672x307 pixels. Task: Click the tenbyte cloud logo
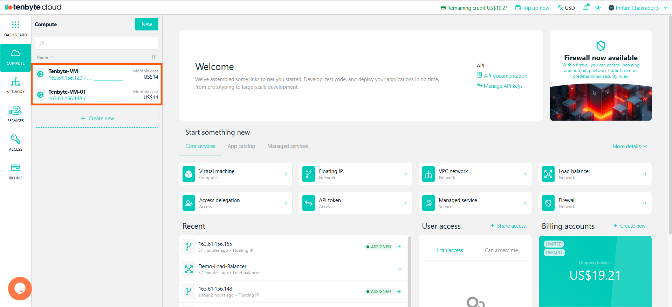point(33,7)
